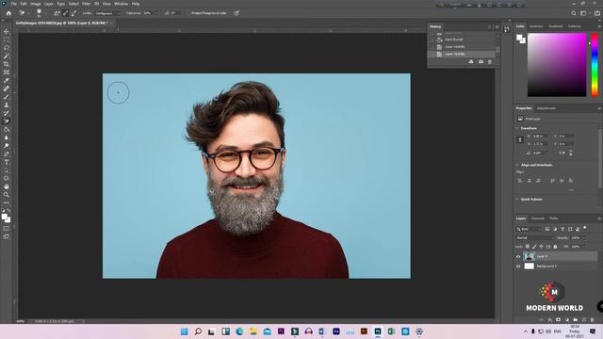The height and width of the screenshot is (339, 603).
Task: Select the Crop tool
Action: (x=7, y=64)
